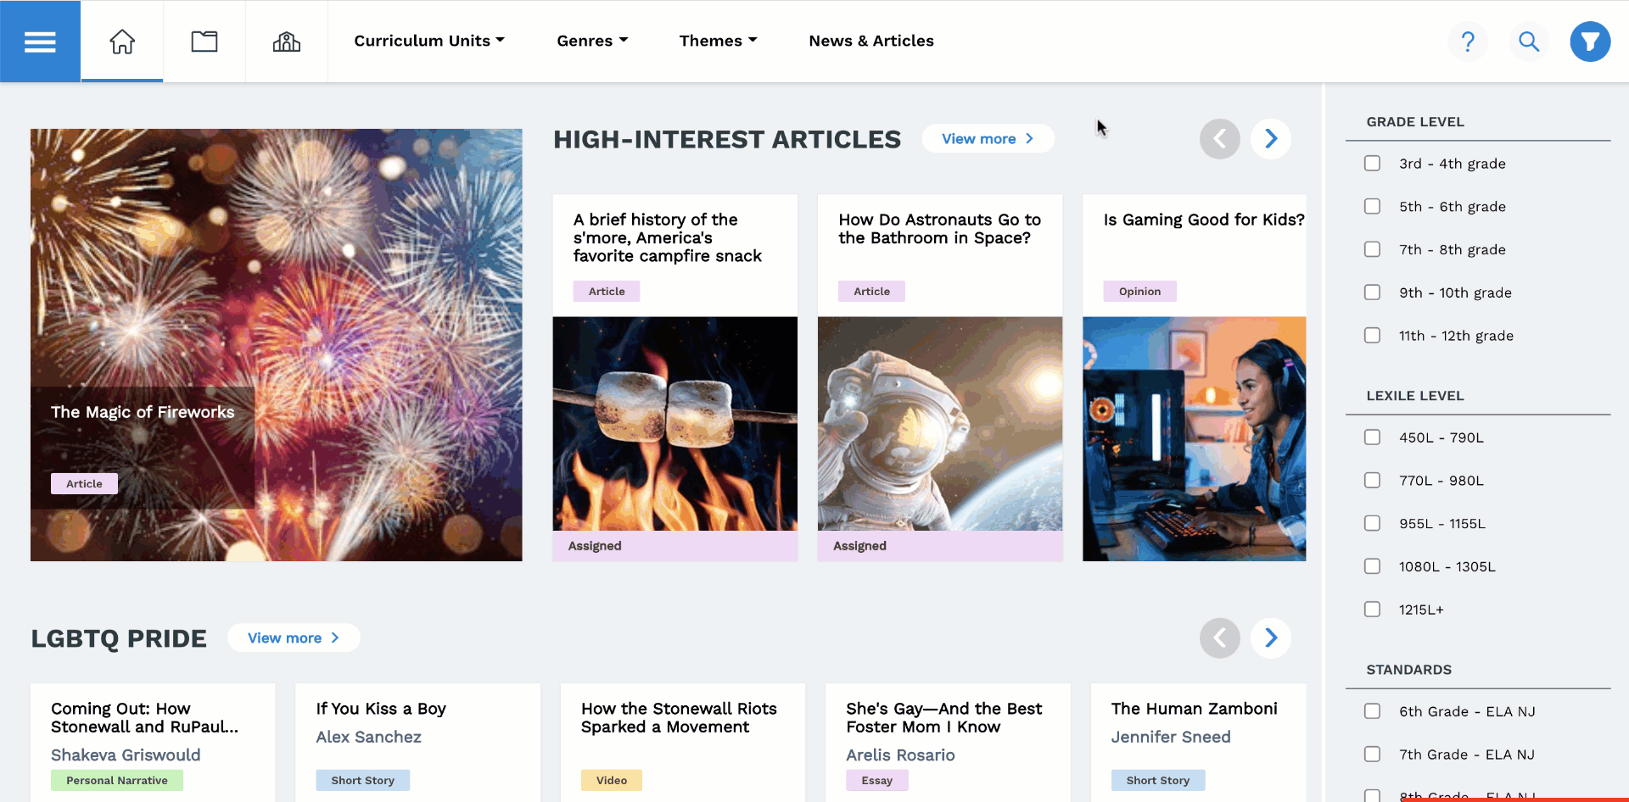Image resolution: width=1629 pixels, height=802 pixels.
Task: Click the astronaut image
Action: [x=940, y=424]
